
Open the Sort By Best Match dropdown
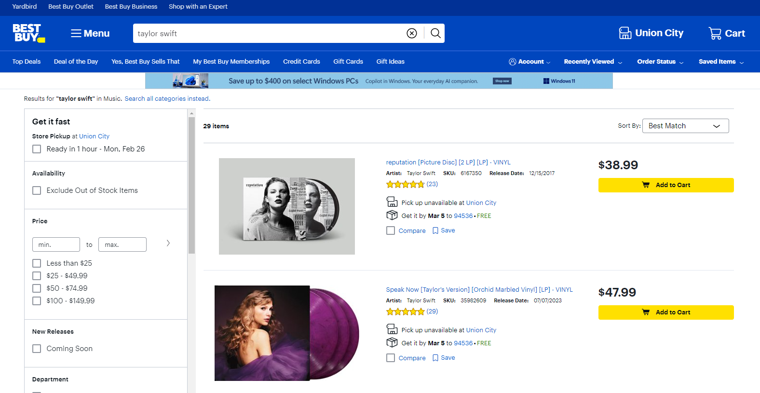pyautogui.click(x=685, y=126)
